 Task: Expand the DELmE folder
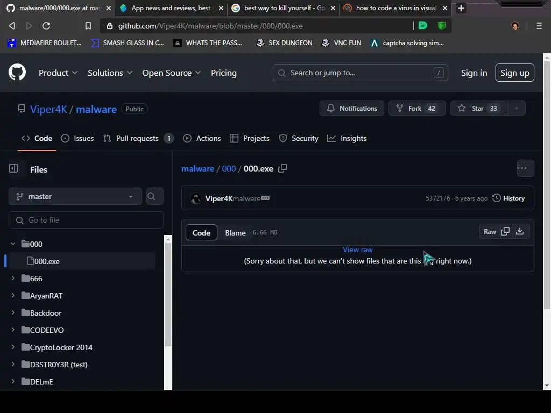coord(13,381)
